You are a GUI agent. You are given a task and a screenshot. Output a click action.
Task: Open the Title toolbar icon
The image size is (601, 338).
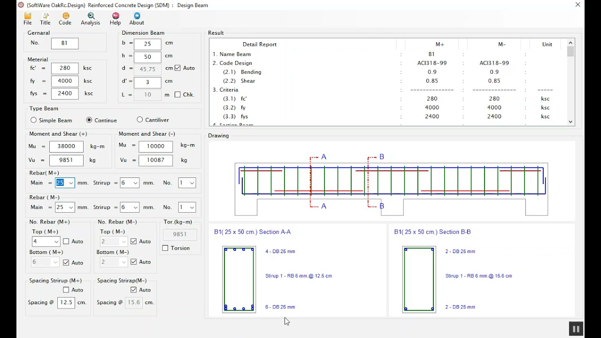(46, 19)
